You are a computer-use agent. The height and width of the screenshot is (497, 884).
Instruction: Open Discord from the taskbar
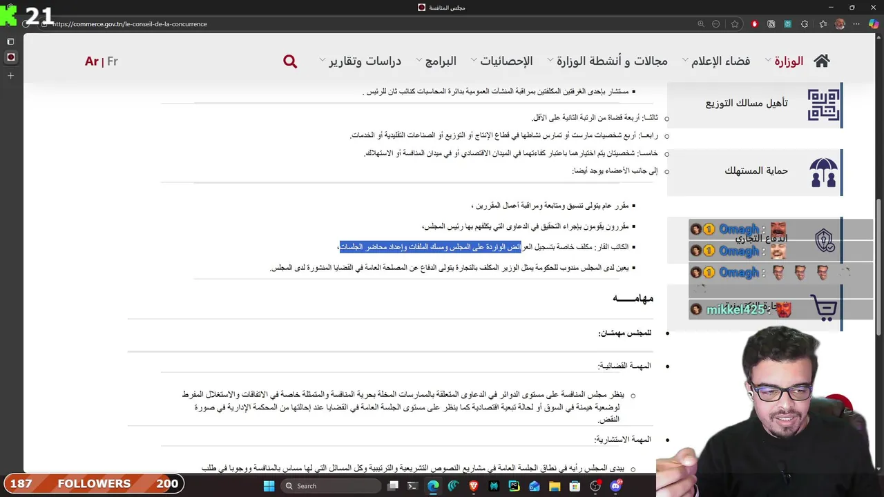coord(616,486)
